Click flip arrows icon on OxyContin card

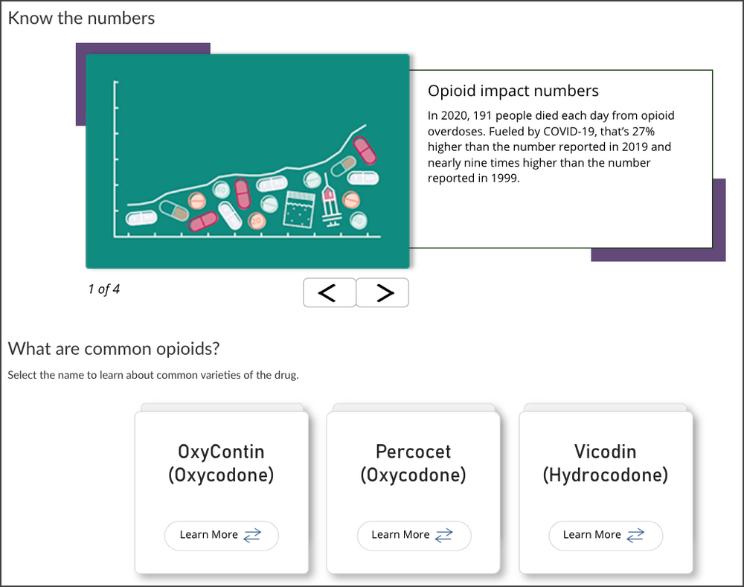pyautogui.click(x=252, y=535)
